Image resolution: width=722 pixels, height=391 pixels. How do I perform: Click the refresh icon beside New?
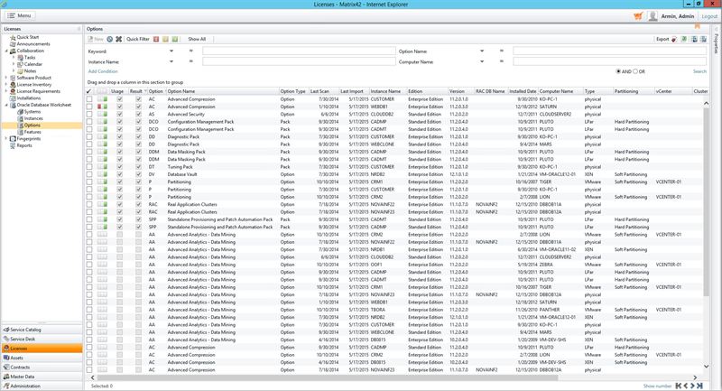click(x=110, y=39)
